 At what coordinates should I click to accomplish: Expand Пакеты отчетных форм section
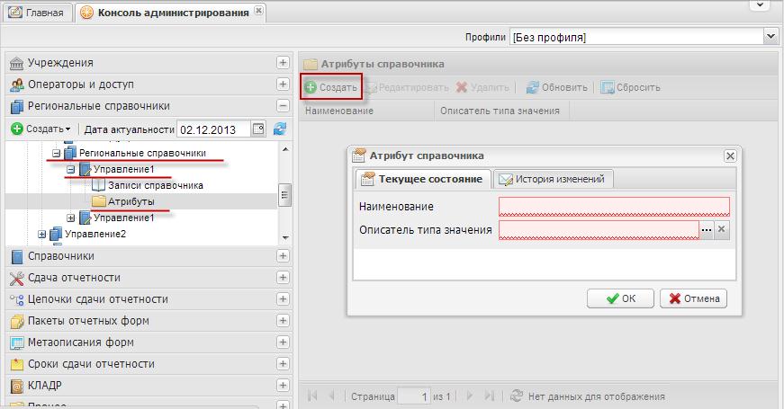point(283,320)
